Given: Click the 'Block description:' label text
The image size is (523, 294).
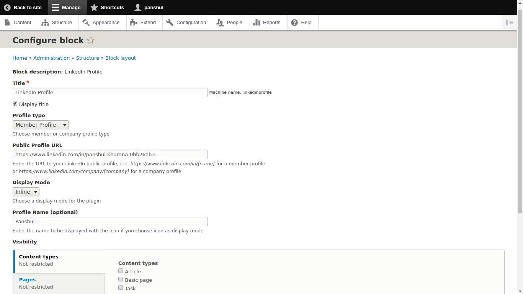Looking at the screenshot, I should click(x=38, y=72).
